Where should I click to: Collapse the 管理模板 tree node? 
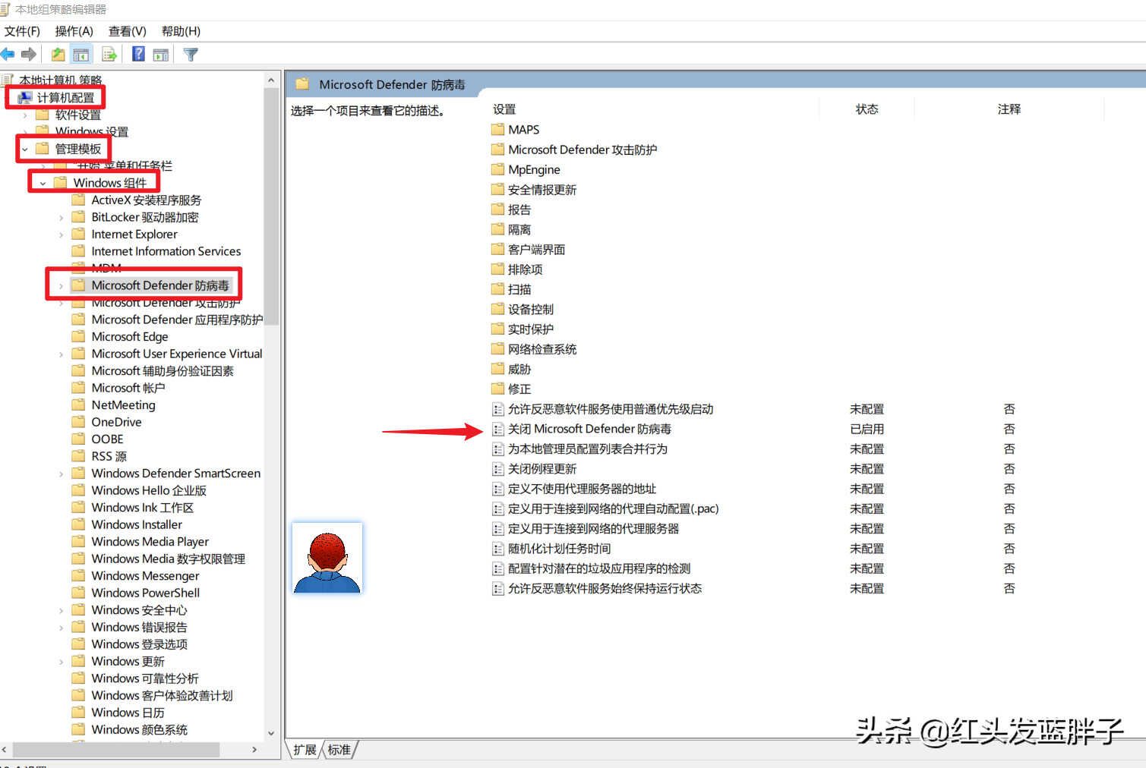tap(25, 149)
